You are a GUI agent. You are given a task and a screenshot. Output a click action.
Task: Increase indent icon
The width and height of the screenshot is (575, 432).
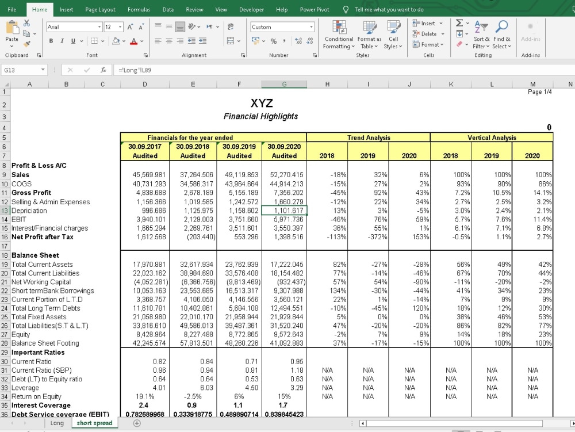(203, 41)
